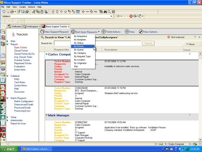The width and height of the screenshot is (202, 152).
Task: Click the magnifier search toolbar icon
Action: click(109, 12)
